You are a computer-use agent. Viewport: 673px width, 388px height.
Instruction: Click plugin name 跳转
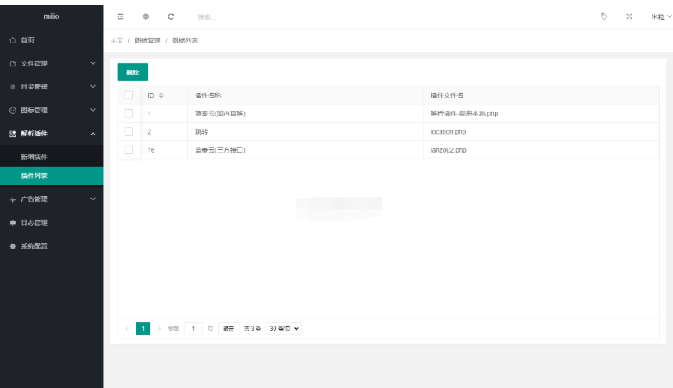click(201, 131)
